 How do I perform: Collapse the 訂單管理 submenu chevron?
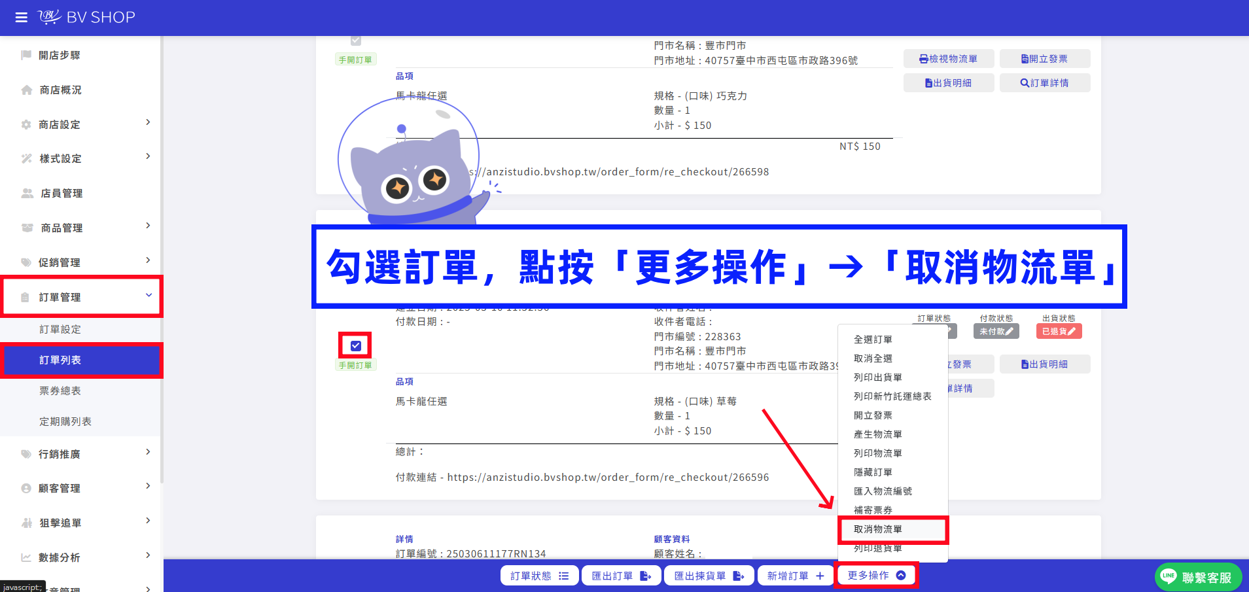[x=149, y=295]
